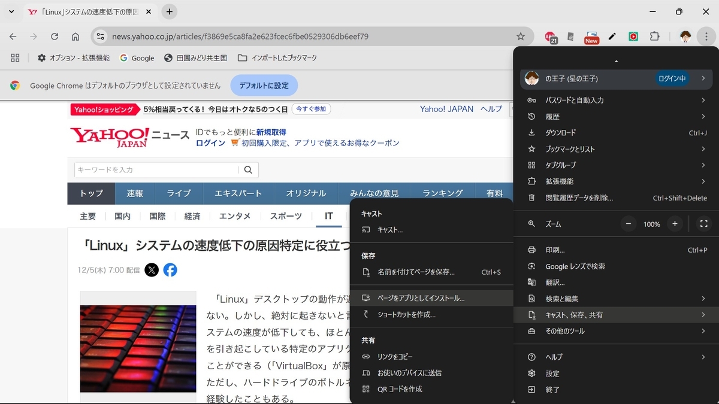This screenshot has width=719, height=404.
Task: Reload the page with the refresh icon
Action: click(55, 37)
